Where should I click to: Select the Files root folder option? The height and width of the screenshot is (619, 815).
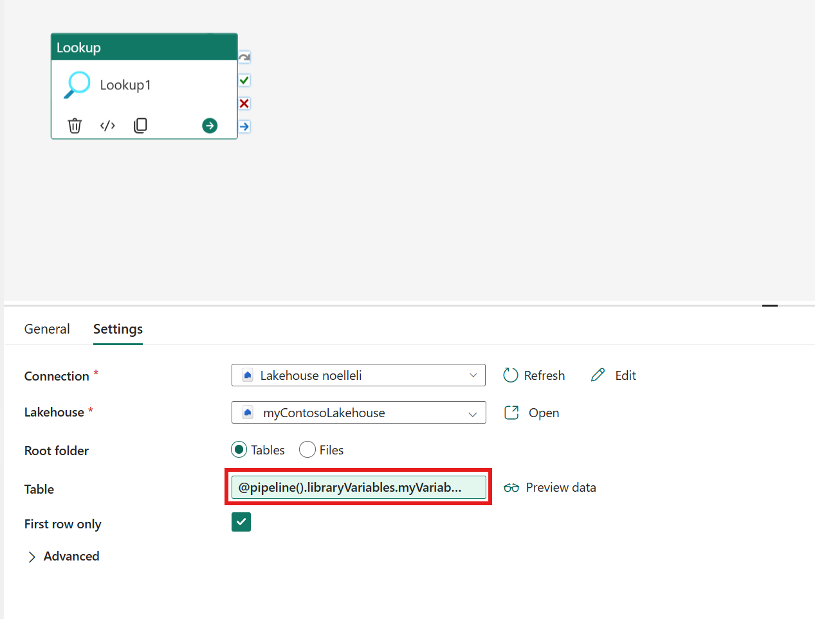pyautogui.click(x=307, y=450)
